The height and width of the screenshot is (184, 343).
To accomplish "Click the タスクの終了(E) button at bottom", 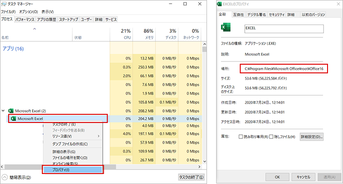I will [x=192, y=177].
